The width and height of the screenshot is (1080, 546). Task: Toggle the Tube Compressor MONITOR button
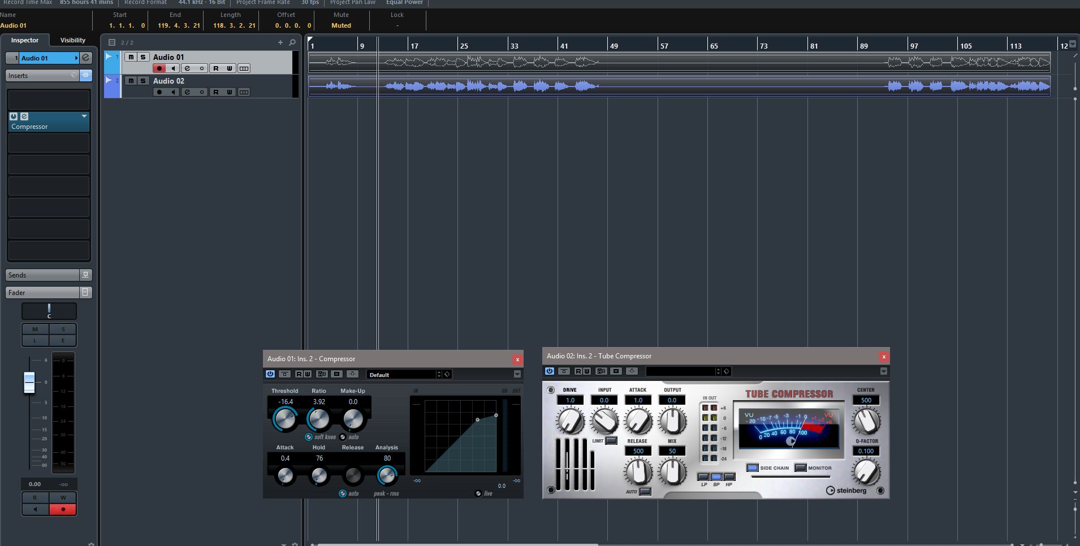tap(801, 468)
